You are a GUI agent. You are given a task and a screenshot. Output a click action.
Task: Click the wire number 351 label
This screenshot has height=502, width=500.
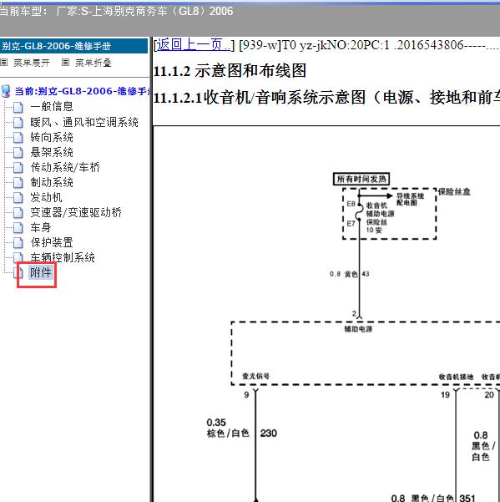tap(467, 498)
